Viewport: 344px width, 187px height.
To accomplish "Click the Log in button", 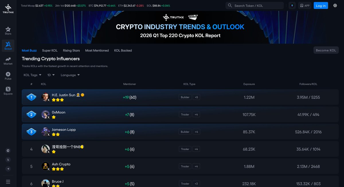I will [320, 5].
